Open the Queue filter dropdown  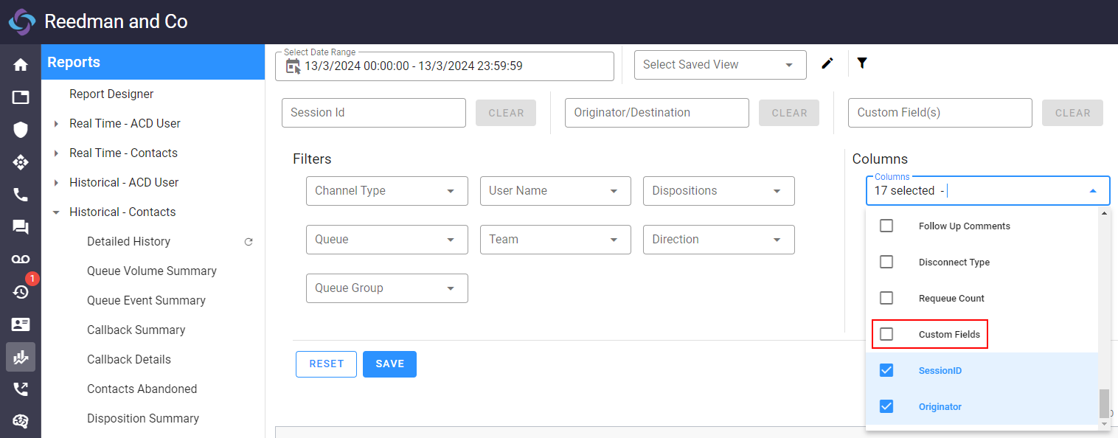(387, 240)
